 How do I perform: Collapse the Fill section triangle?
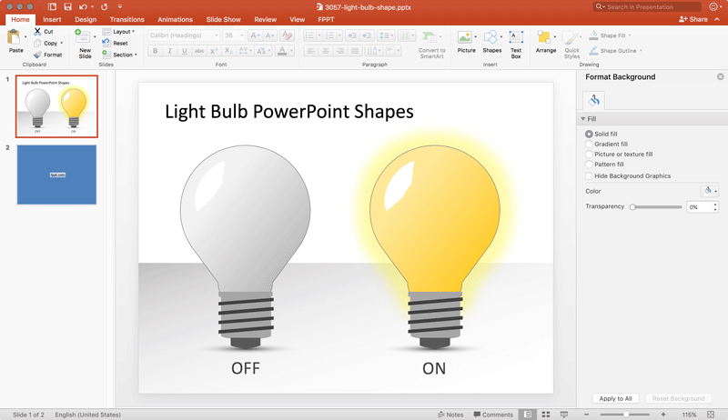(x=582, y=119)
